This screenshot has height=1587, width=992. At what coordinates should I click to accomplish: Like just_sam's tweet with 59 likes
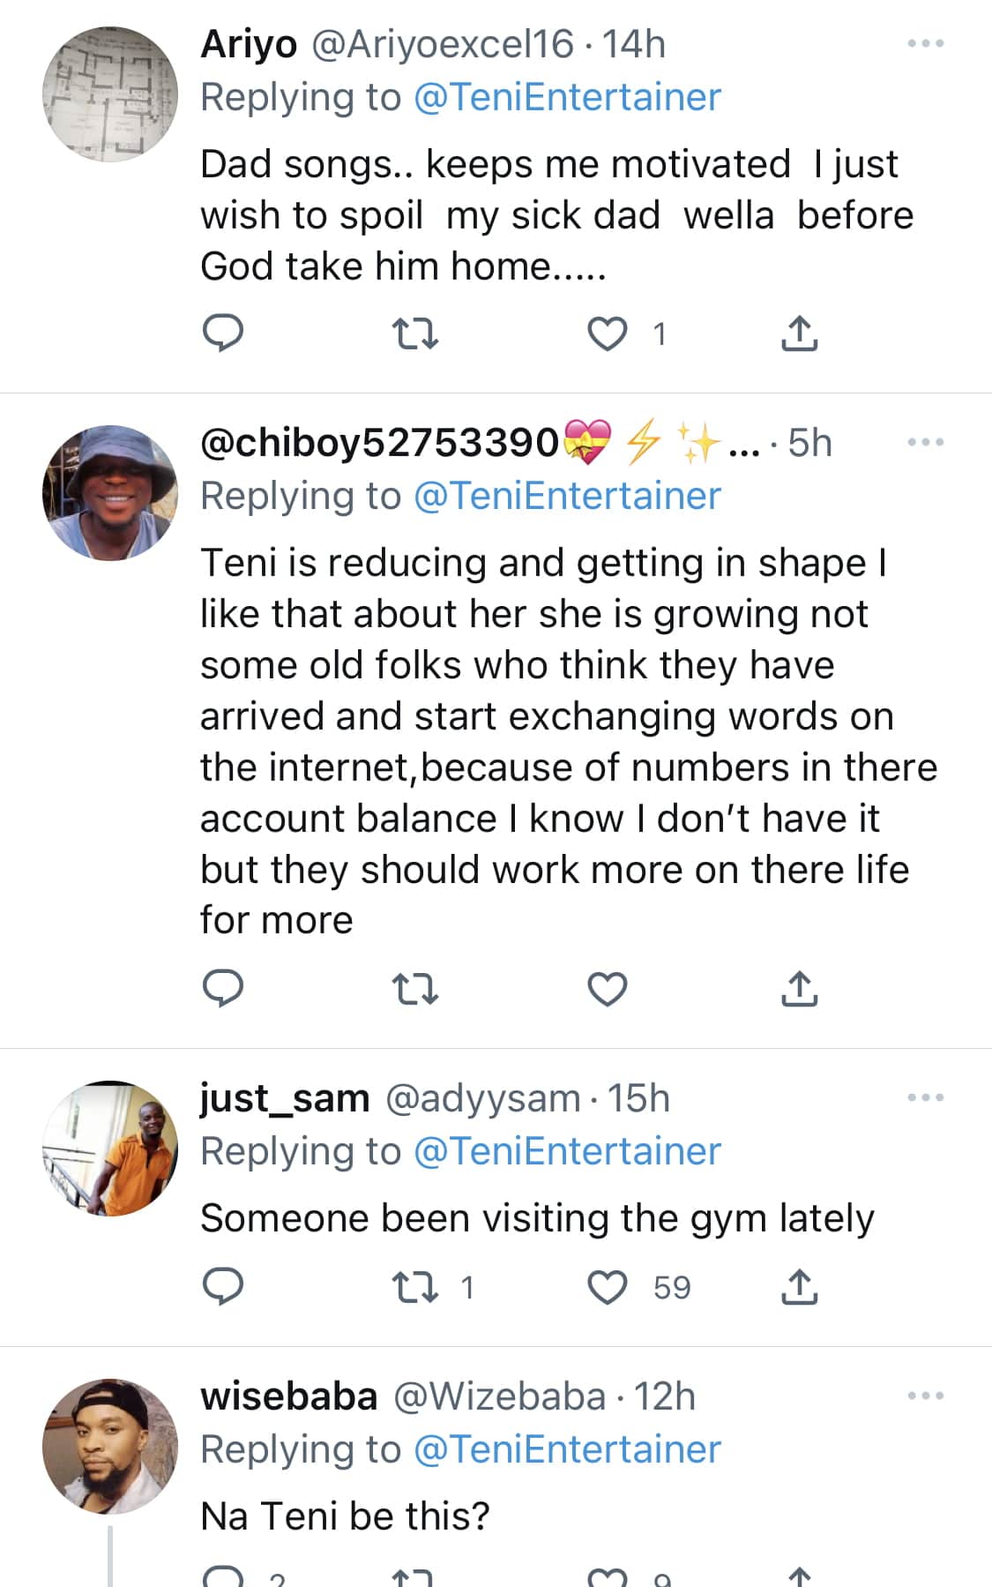coord(608,1287)
